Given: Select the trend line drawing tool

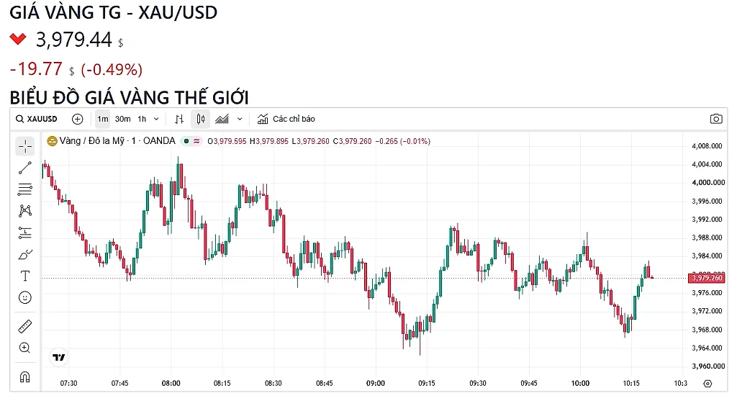Looking at the screenshot, I should click(x=25, y=168).
